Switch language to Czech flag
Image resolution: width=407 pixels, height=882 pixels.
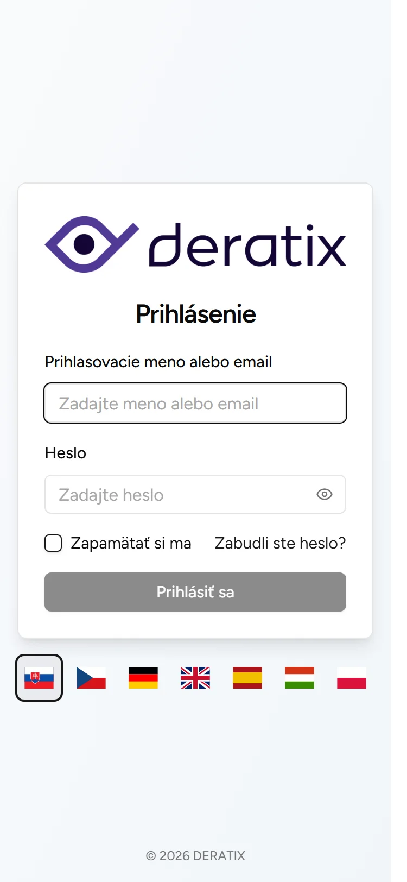91,678
